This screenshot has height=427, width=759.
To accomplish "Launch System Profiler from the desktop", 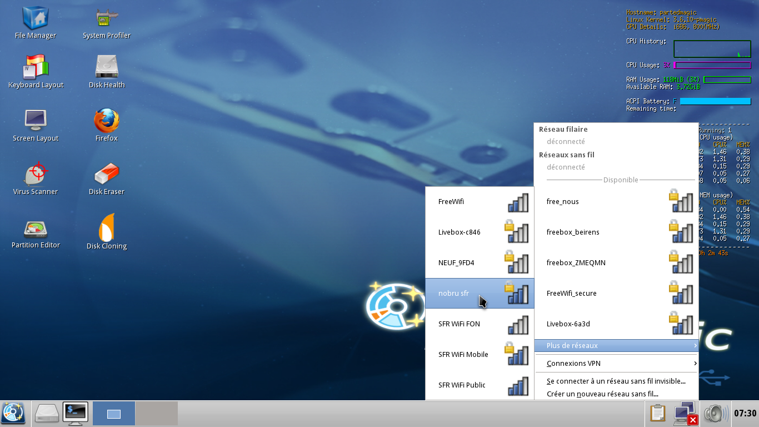I will click(x=107, y=22).
